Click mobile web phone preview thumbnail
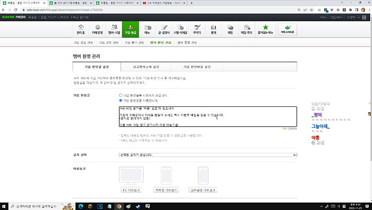Viewport: 372px width, 210px height. 203,176
